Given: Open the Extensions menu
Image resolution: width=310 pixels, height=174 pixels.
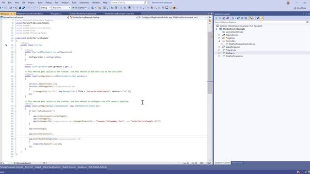Looking at the screenshot, I should [x=84, y=2].
